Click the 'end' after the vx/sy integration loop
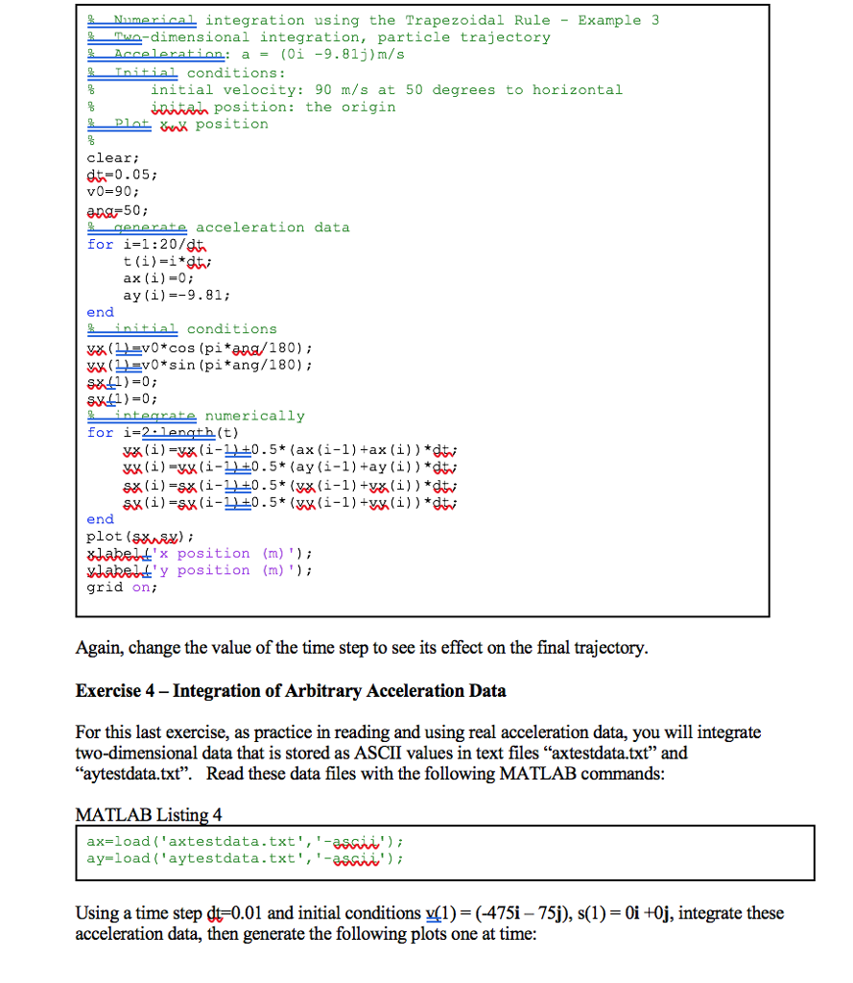 coord(101,519)
